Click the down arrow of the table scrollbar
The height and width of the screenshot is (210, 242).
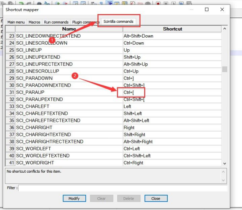(225, 163)
